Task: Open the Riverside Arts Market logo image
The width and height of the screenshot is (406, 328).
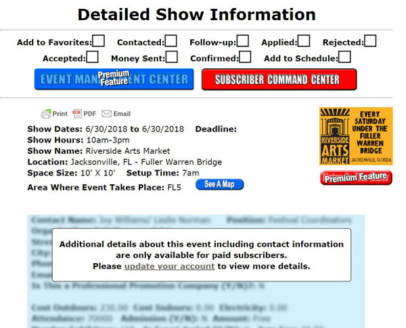Action: (x=356, y=136)
